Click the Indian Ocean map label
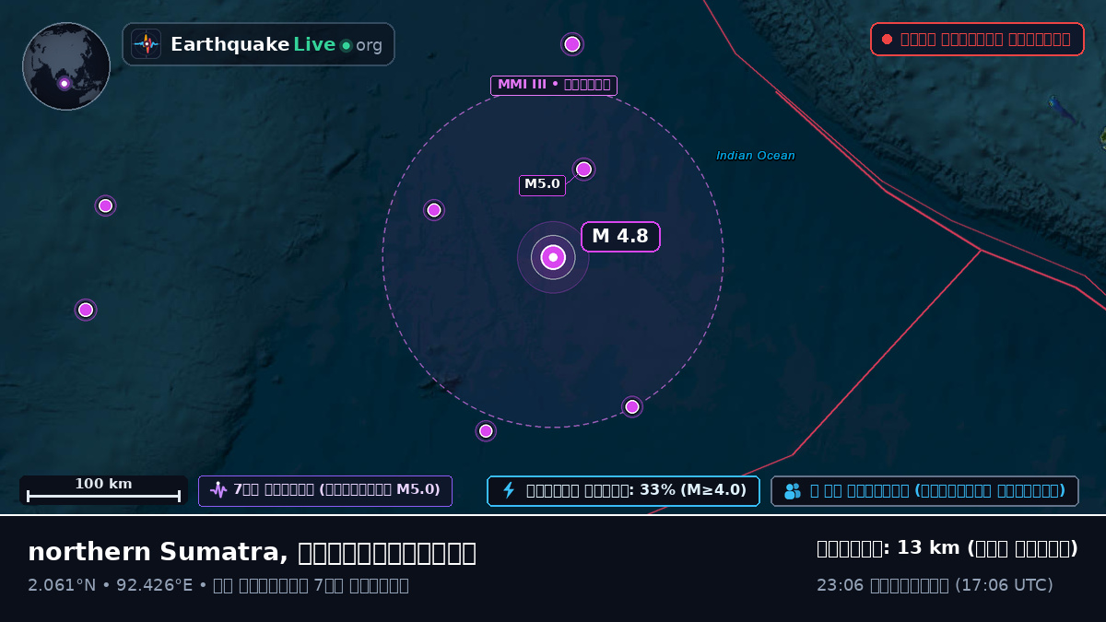Screen dimensions: 1106x622 point(756,156)
